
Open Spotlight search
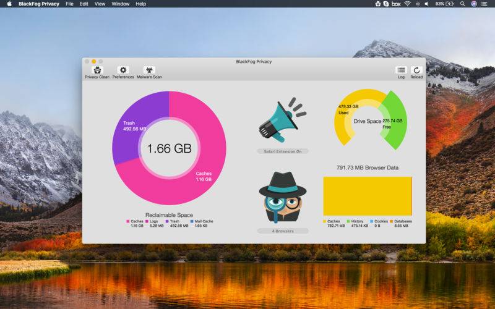(x=462, y=4)
